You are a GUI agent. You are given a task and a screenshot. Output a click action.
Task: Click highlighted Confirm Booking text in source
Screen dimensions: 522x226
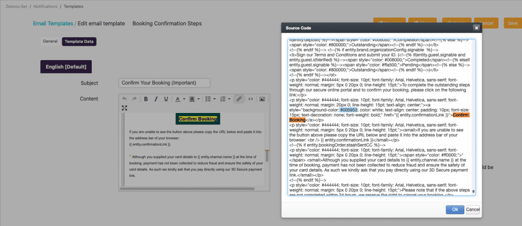click(461, 115)
